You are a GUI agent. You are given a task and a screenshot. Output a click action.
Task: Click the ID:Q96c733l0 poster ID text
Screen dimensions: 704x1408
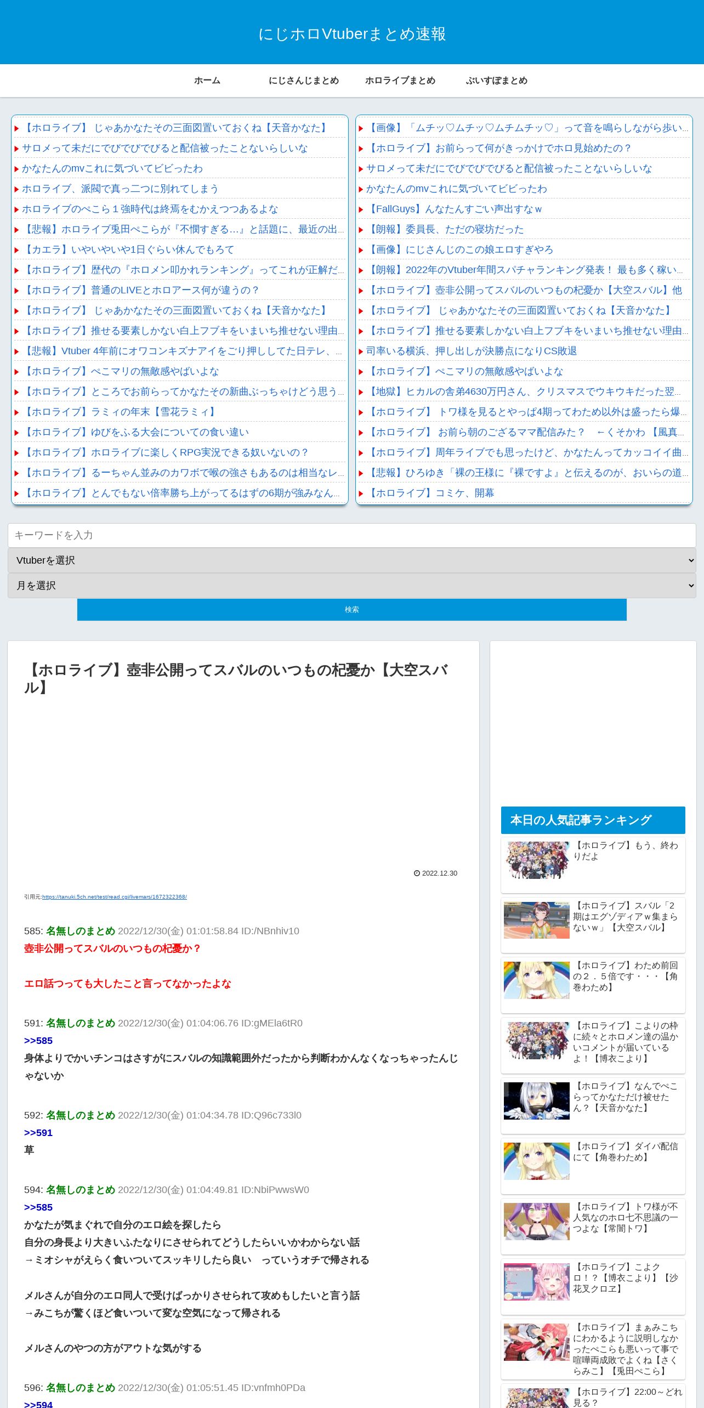click(x=271, y=1115)
